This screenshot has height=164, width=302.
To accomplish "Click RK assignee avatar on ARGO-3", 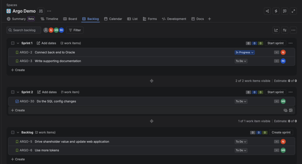I will click(x=283, y=61).
